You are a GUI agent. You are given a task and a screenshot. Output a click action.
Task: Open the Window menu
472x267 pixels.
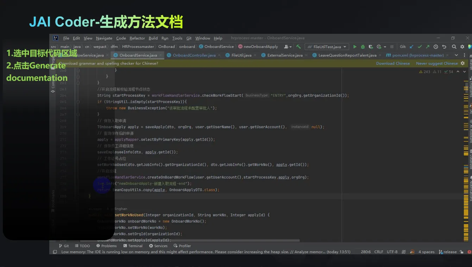(x=203, y=38)
